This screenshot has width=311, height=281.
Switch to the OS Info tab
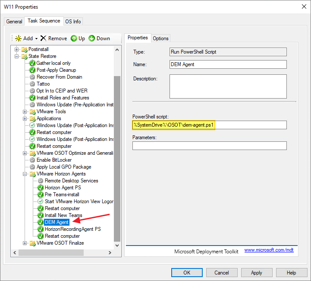tap(73, 22)
